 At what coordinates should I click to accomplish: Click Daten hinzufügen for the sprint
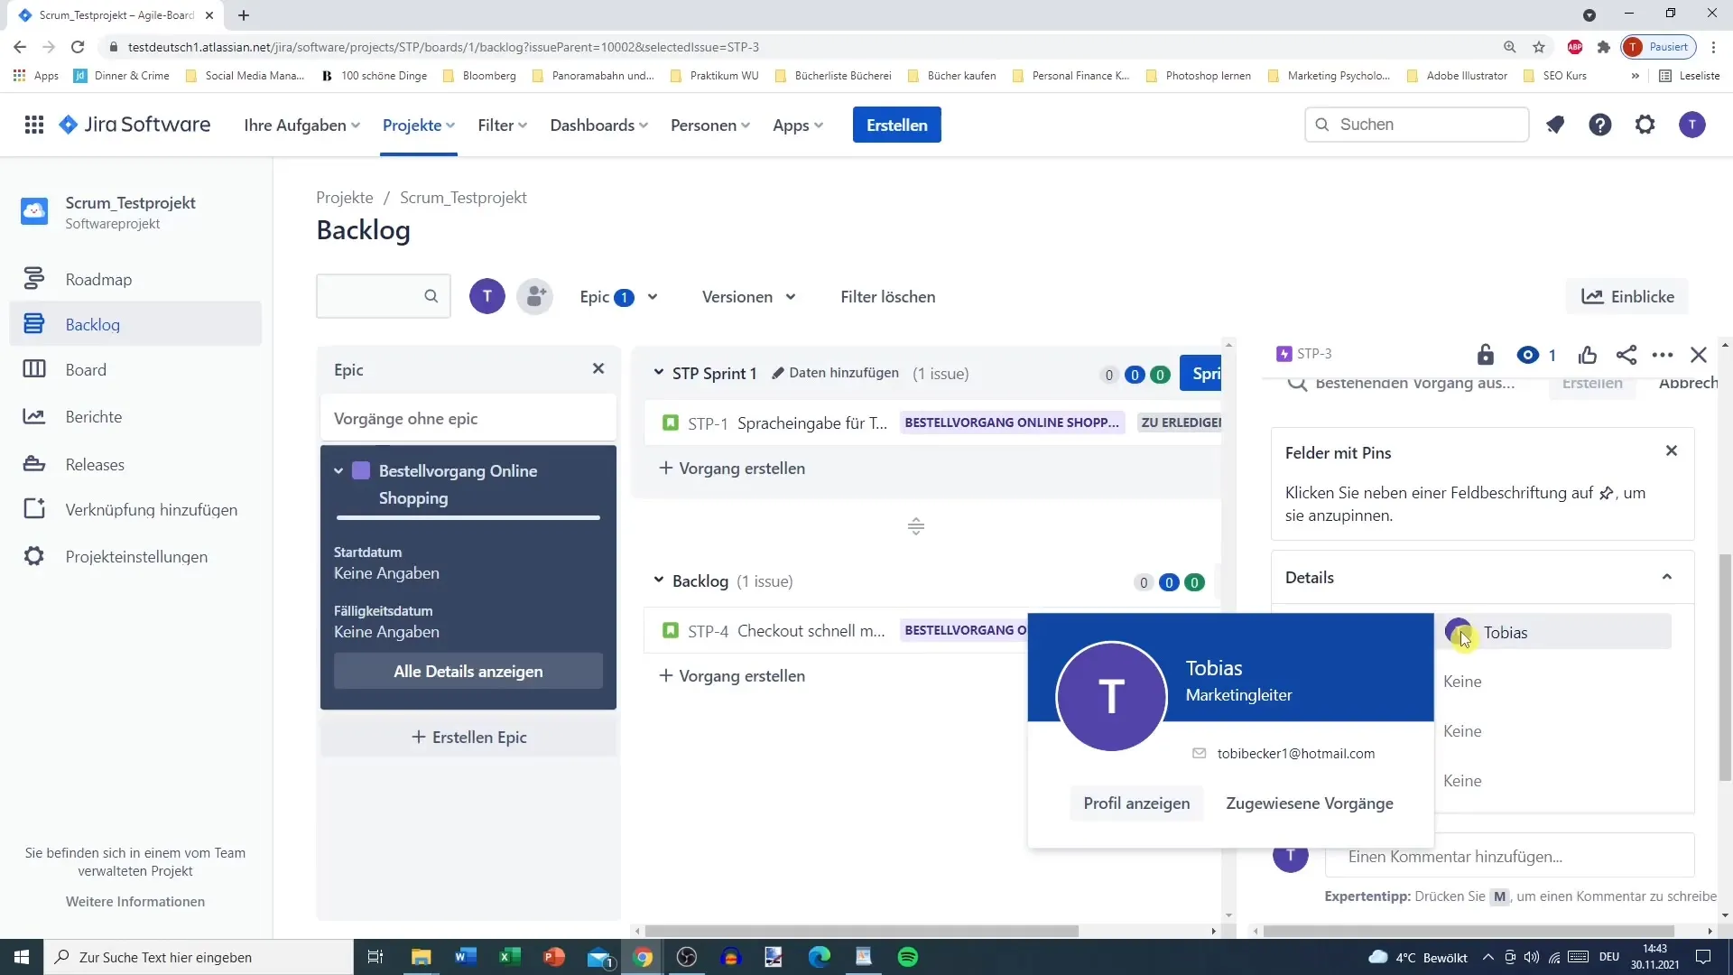835,372
